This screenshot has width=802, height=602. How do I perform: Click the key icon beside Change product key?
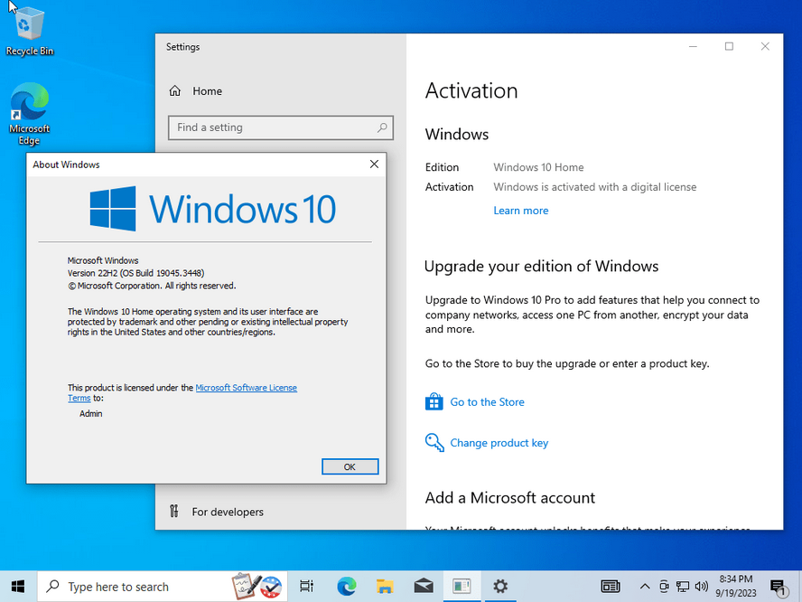(434, 443)
